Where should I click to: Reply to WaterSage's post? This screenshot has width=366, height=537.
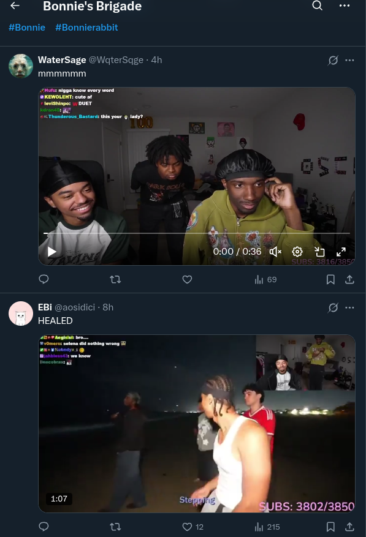(44, 279)
